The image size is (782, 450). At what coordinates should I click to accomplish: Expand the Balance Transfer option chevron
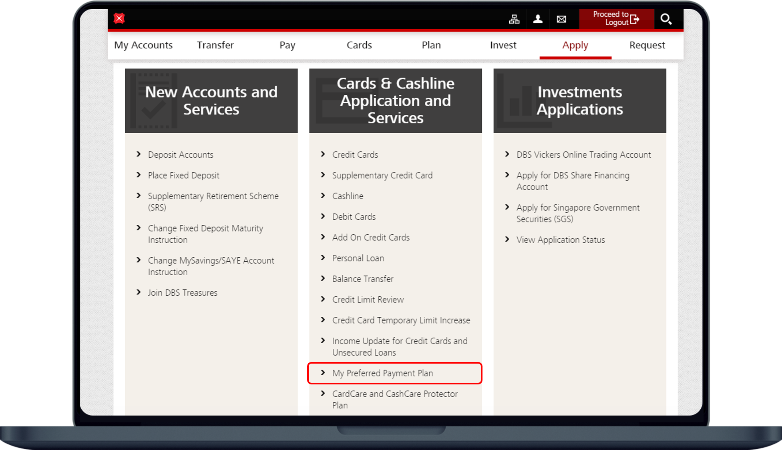323,279
